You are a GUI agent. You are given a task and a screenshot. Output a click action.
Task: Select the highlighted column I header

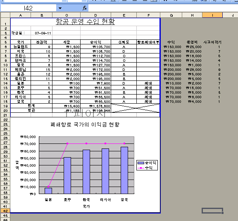tap(212, 15)
